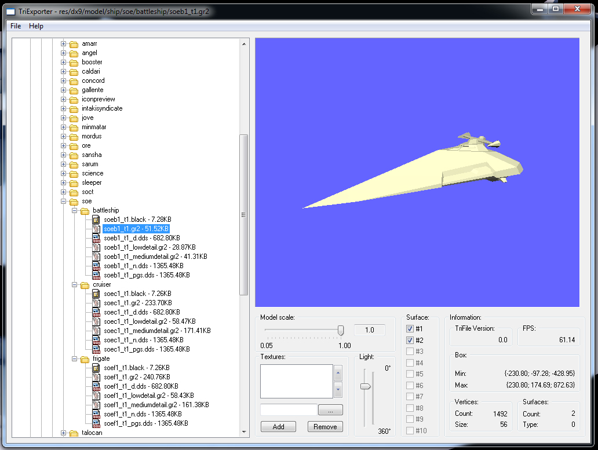Toggle surface #4 checkbox
Image resolution: width=598 pixels, height=450 pixels.
[x=410, y=363]
